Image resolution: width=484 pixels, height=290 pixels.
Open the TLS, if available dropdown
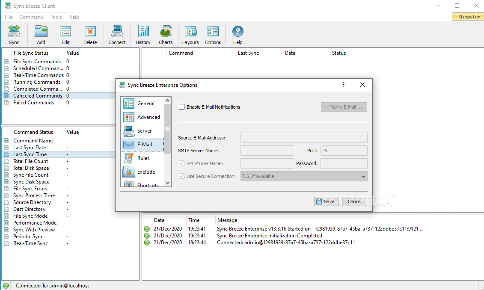coord(304,176)
